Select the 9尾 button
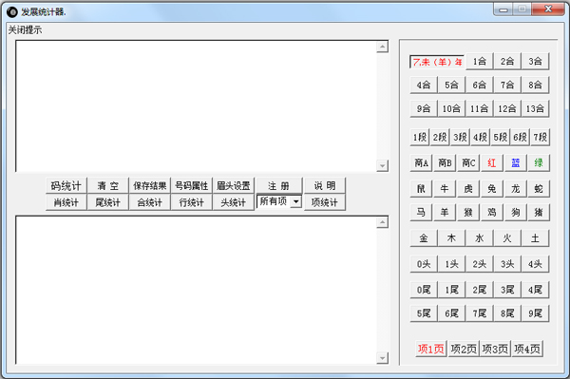Image resolution: width=570 pixels, height=379 pixels. coord(535,313)
